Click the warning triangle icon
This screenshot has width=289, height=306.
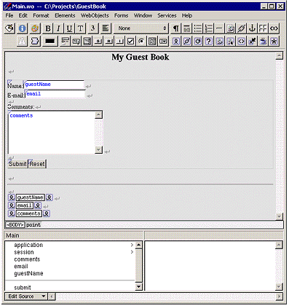[x=22, y=42]
